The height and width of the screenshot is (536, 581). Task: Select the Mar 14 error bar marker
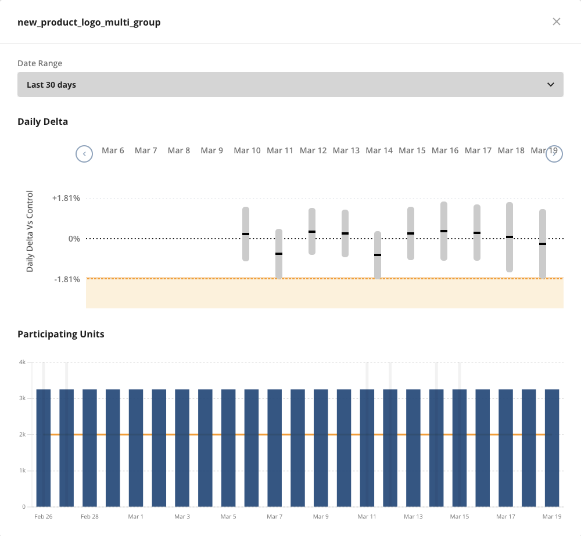click(x=379, y=254)
